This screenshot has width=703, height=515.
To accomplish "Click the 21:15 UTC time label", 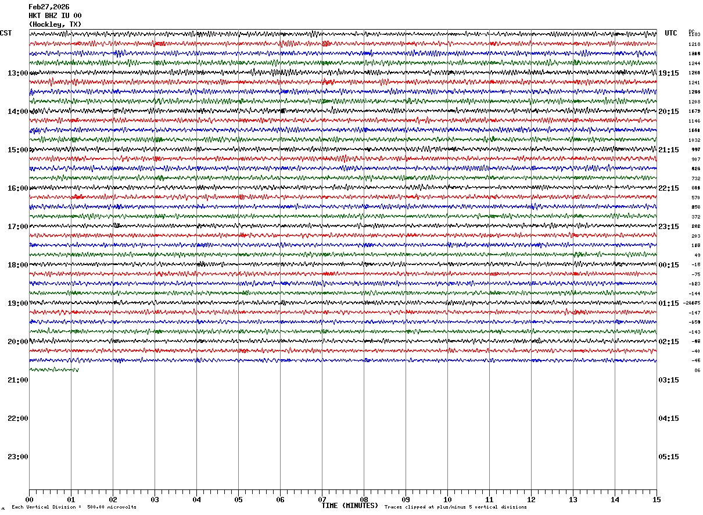I will coord(669,150).
